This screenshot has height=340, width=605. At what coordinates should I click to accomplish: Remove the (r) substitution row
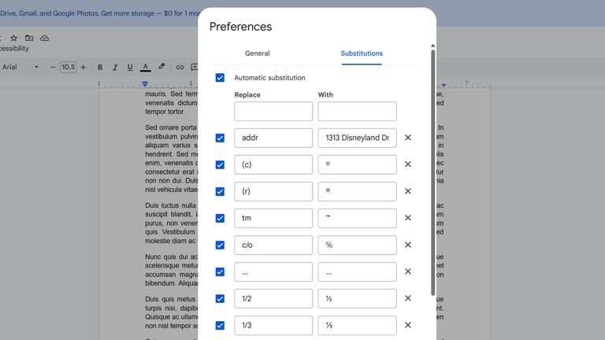[408, 191]
